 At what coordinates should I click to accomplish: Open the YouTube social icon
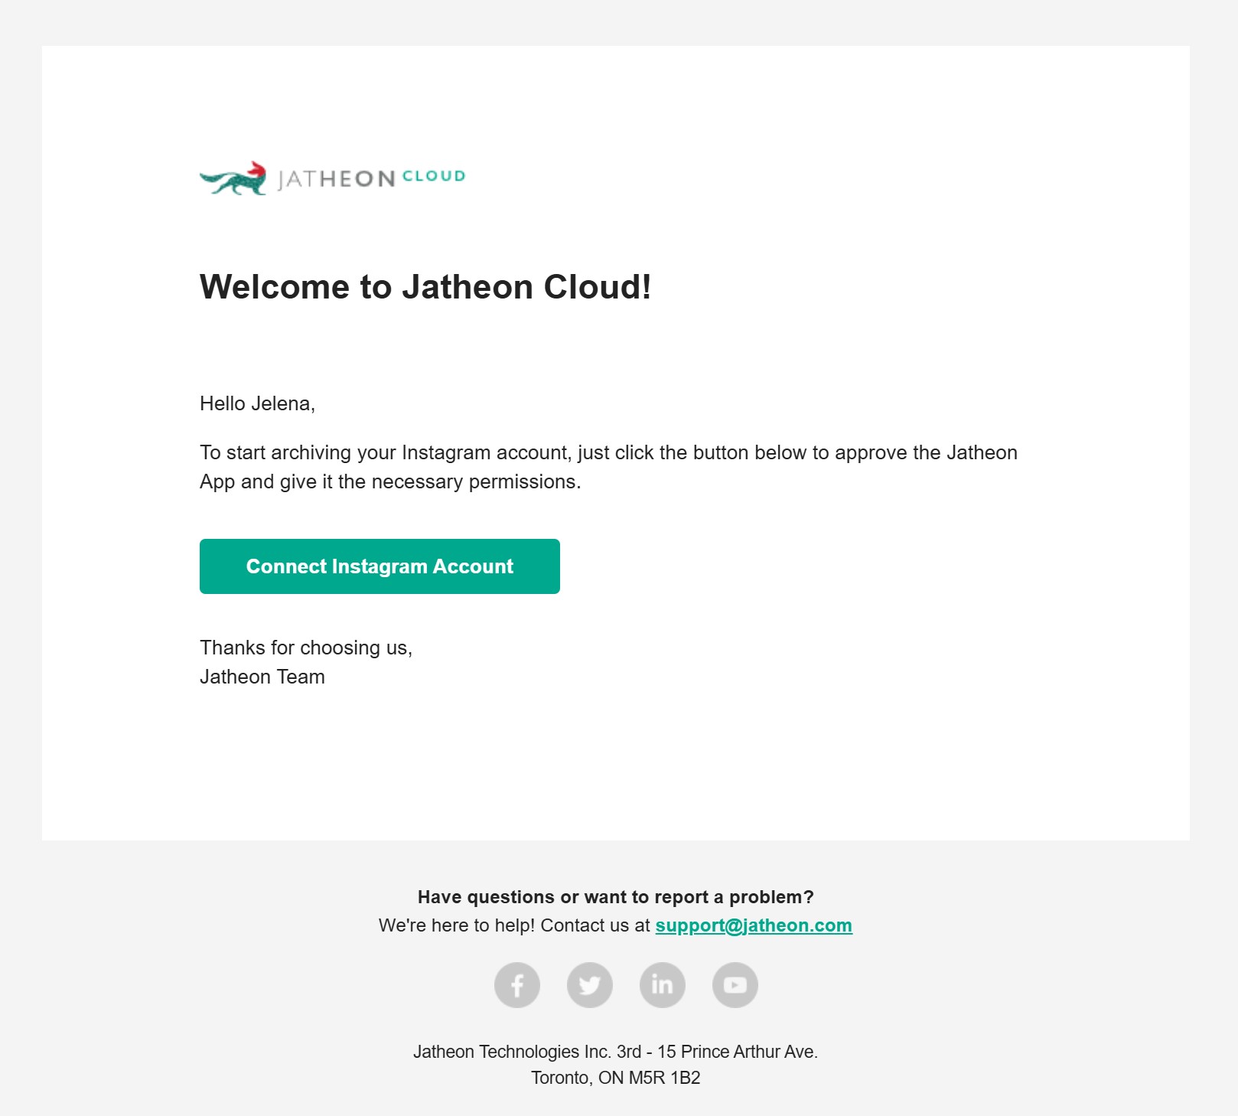point(735,985)
